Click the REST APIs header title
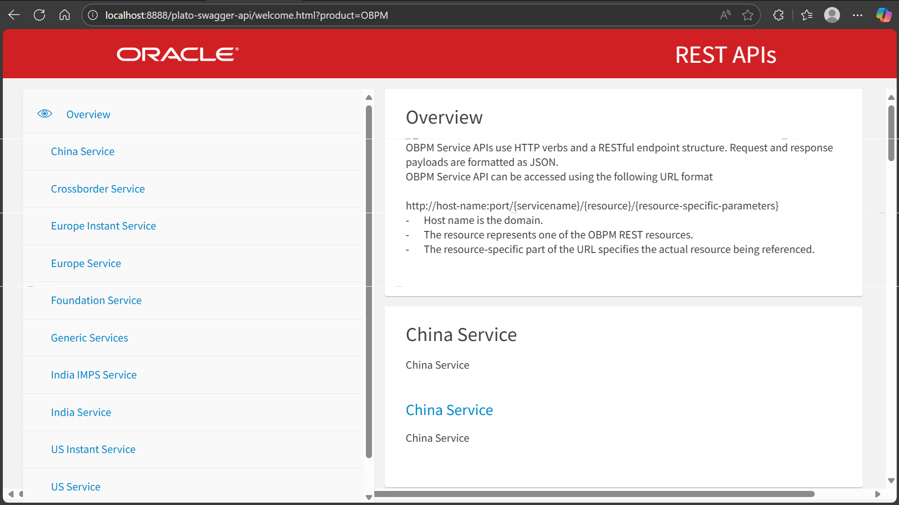The height and width of the screenshot is (505, 899). 726,55
